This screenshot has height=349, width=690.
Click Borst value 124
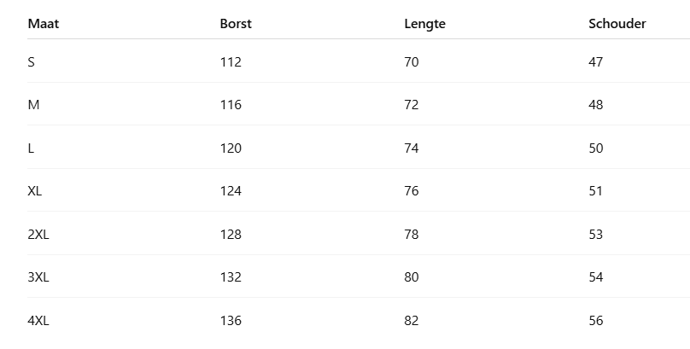pyautogui.click(x=231, y=191)
